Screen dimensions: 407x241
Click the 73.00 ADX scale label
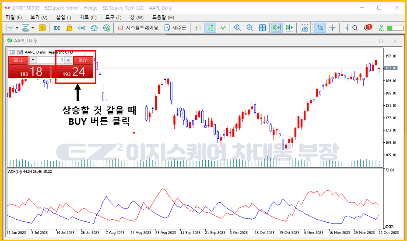pyautogui.click(x=389, y=170)
